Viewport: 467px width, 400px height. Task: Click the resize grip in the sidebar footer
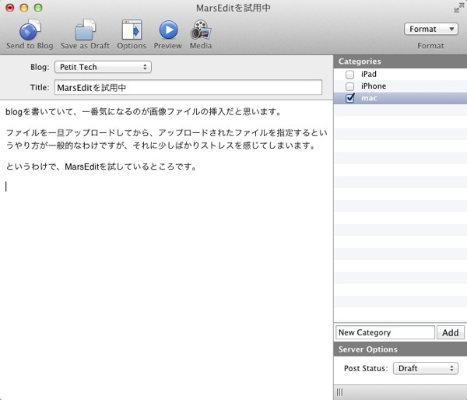(339, 392)
